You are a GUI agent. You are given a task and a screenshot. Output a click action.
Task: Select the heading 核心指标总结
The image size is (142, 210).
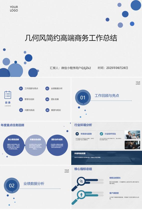[83, 169]
